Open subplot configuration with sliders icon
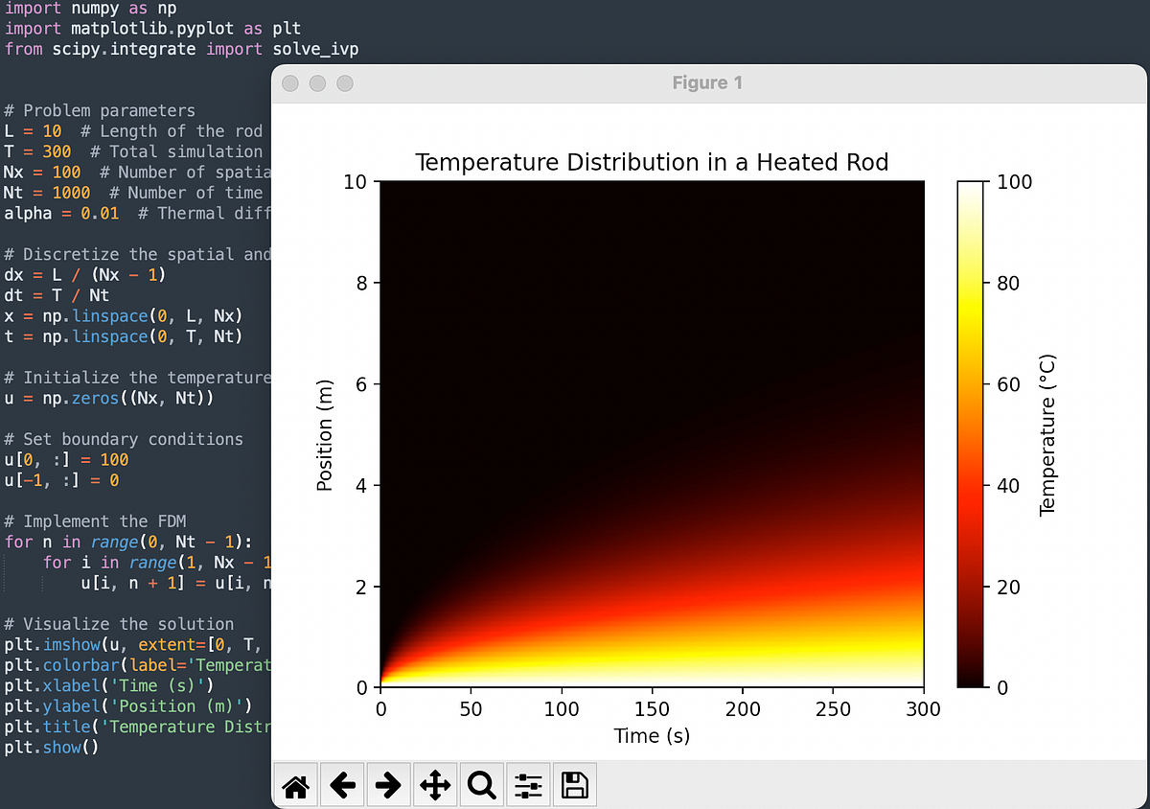 click(x=527, y=785)
